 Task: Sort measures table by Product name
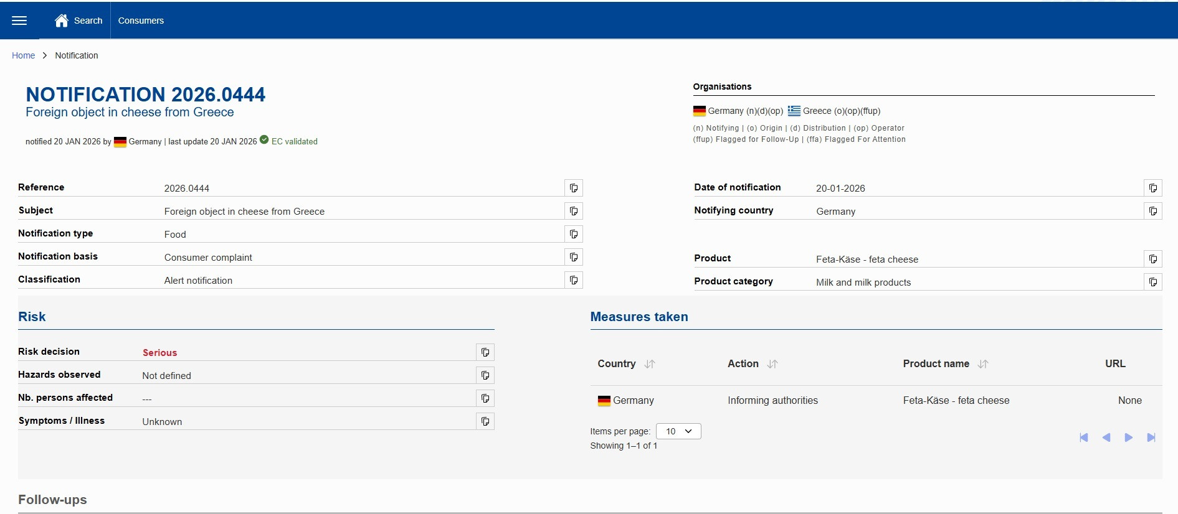(983, 364)
